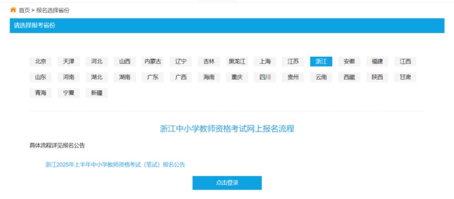Screen dimensions: 454x199
Task: Select 陕西 province button
Action: [377, 78]
